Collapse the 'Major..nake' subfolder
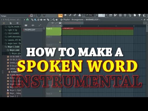The width and height of the screenshot is (148, 111). (13, 50)
